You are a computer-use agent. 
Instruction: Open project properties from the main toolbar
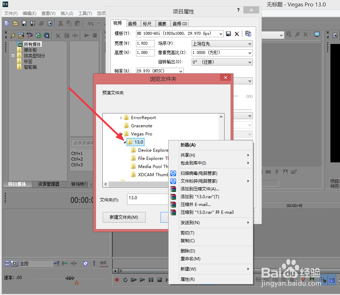coord(50,23)
